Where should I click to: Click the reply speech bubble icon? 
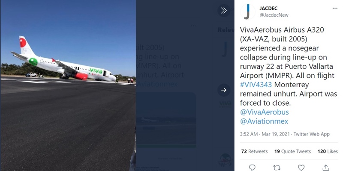(252, 168)
